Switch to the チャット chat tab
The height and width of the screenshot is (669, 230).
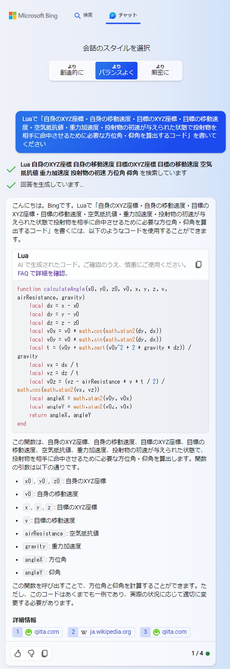pyautogui.click(x=123, y=15)
